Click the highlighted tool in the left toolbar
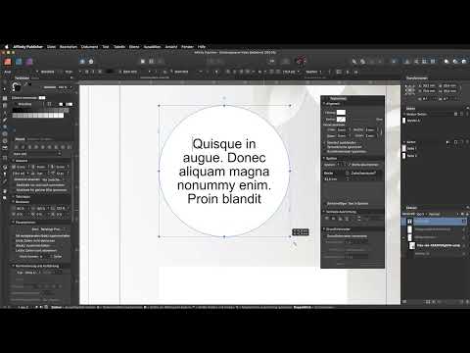The width and height of the screenshot is (470, 353). [5, 126]
